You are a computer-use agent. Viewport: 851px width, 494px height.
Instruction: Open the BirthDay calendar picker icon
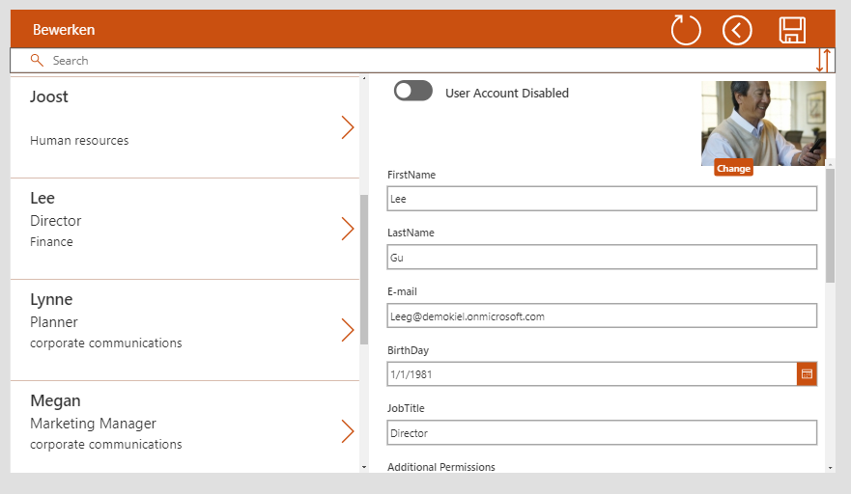tap(807, 373)
